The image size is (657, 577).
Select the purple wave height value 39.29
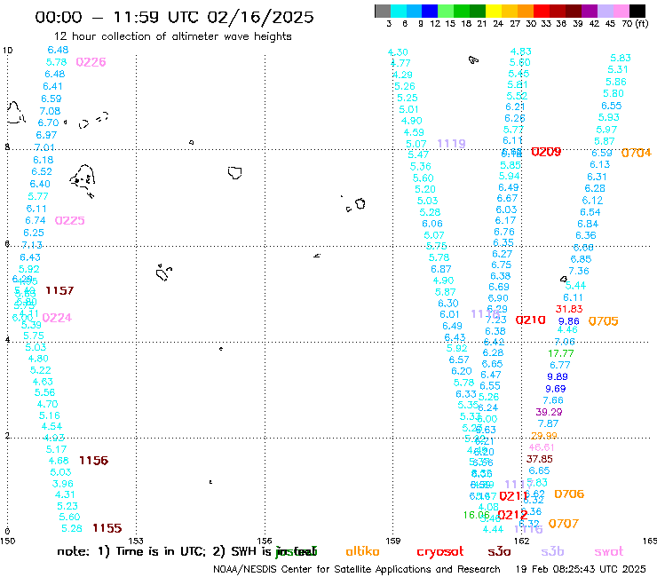tap(549, 412)
